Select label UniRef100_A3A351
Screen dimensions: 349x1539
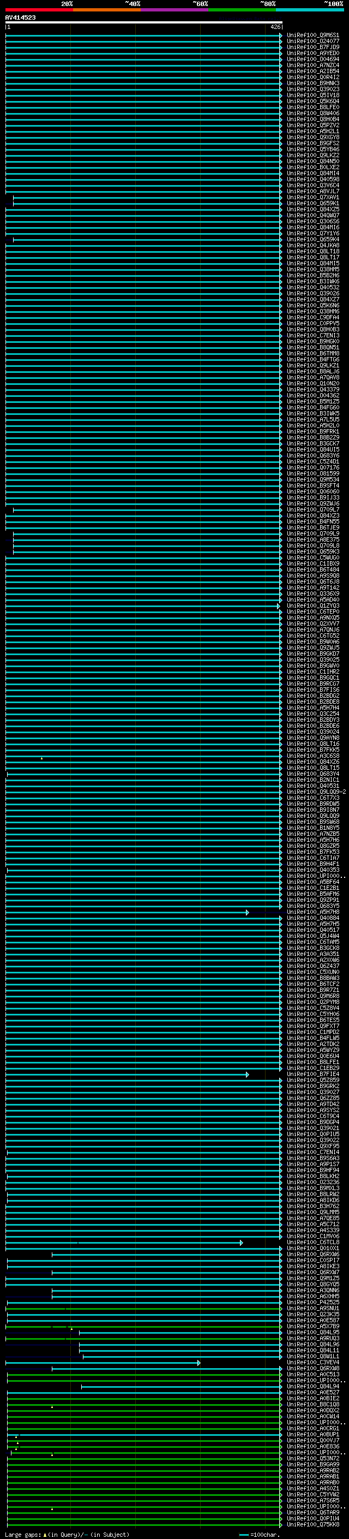point(312,954)
